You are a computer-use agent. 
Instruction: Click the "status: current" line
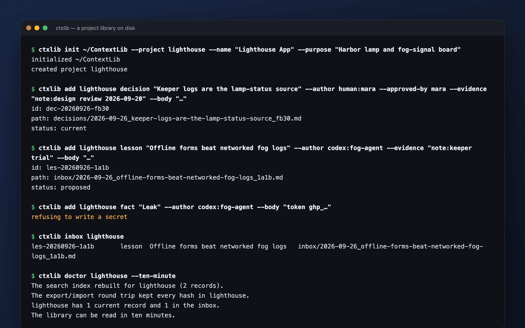click(59, 128)
